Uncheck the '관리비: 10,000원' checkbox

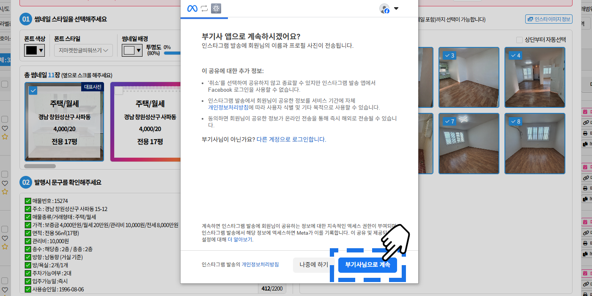28,241
